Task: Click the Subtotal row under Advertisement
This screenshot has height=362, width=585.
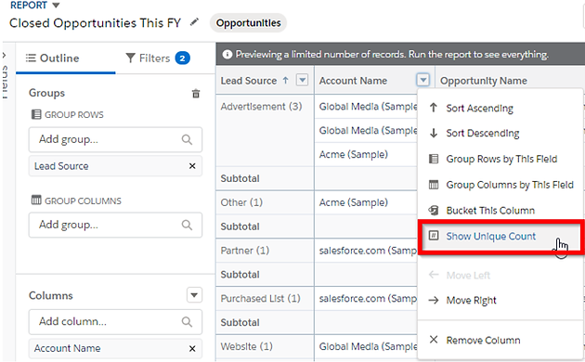Action: 265,178
